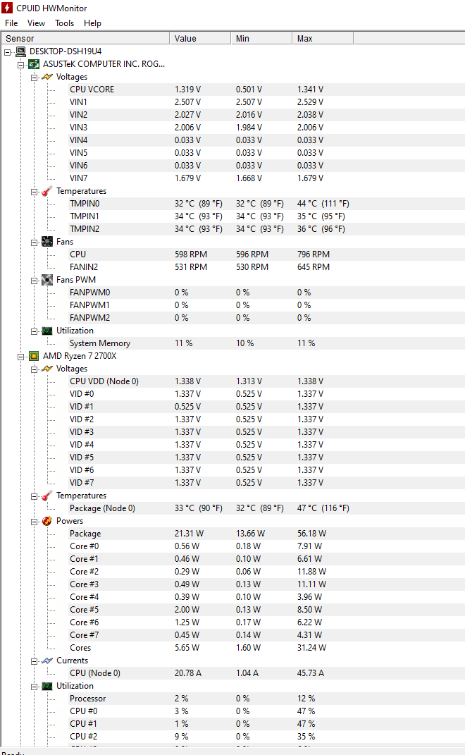
Task: Select the Package (Node 0) temperature row
Action: pos(266,508)
